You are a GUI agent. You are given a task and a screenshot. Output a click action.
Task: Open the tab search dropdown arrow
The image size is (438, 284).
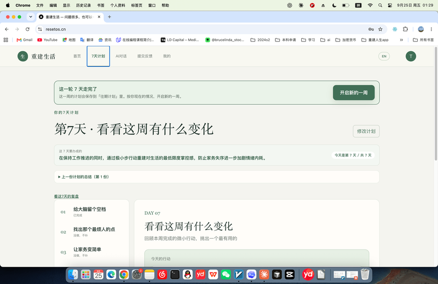click(x=31, y=17)
